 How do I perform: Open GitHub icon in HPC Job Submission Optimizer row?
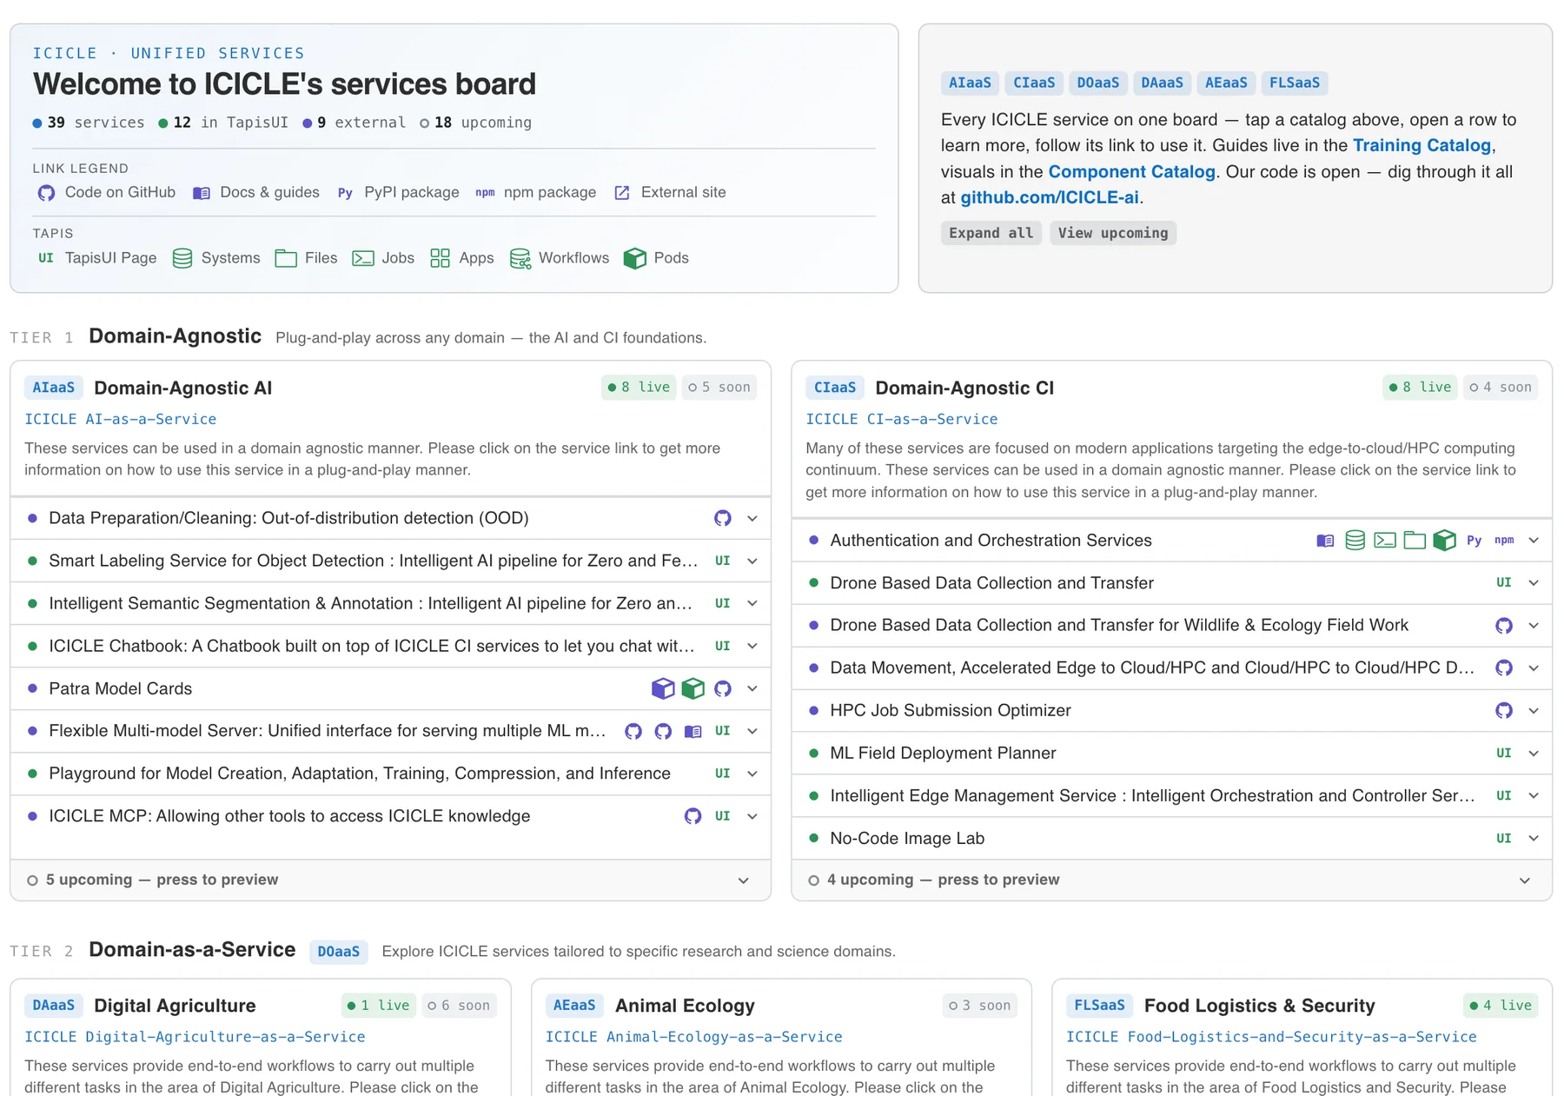(x=1503, y=710)
